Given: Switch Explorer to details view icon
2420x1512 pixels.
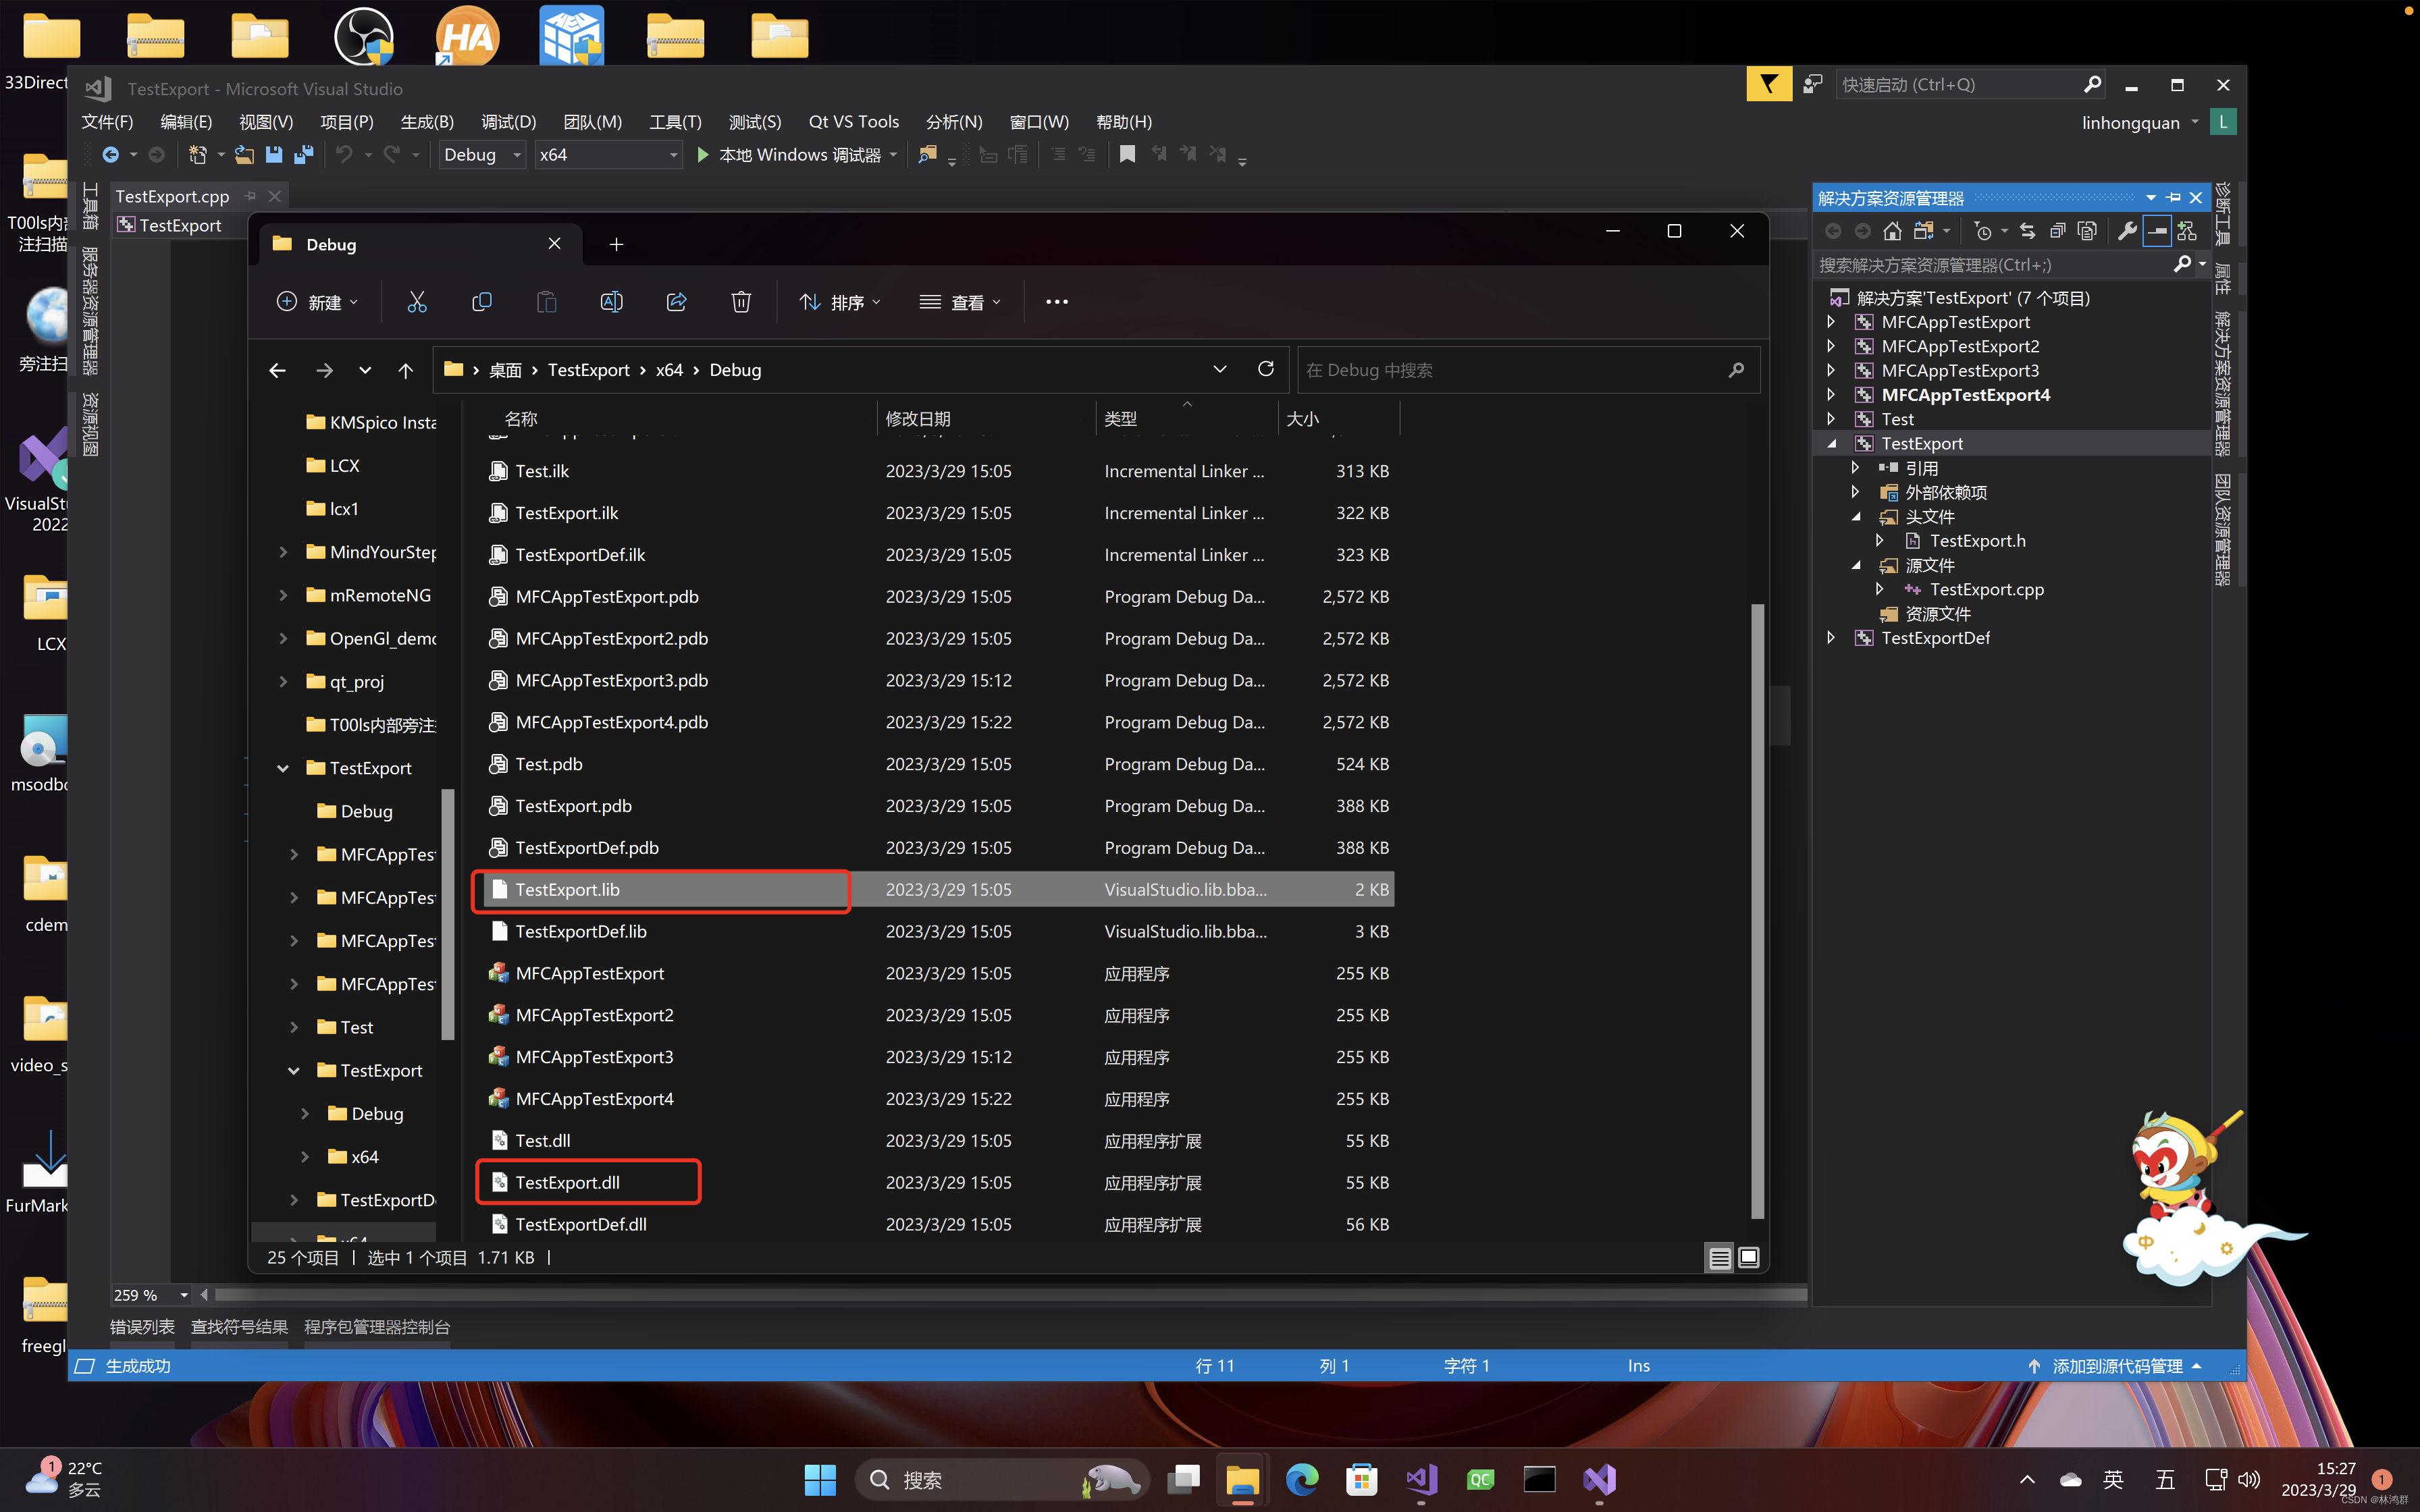Looking at the screenshot, I should point(1719,1258).
